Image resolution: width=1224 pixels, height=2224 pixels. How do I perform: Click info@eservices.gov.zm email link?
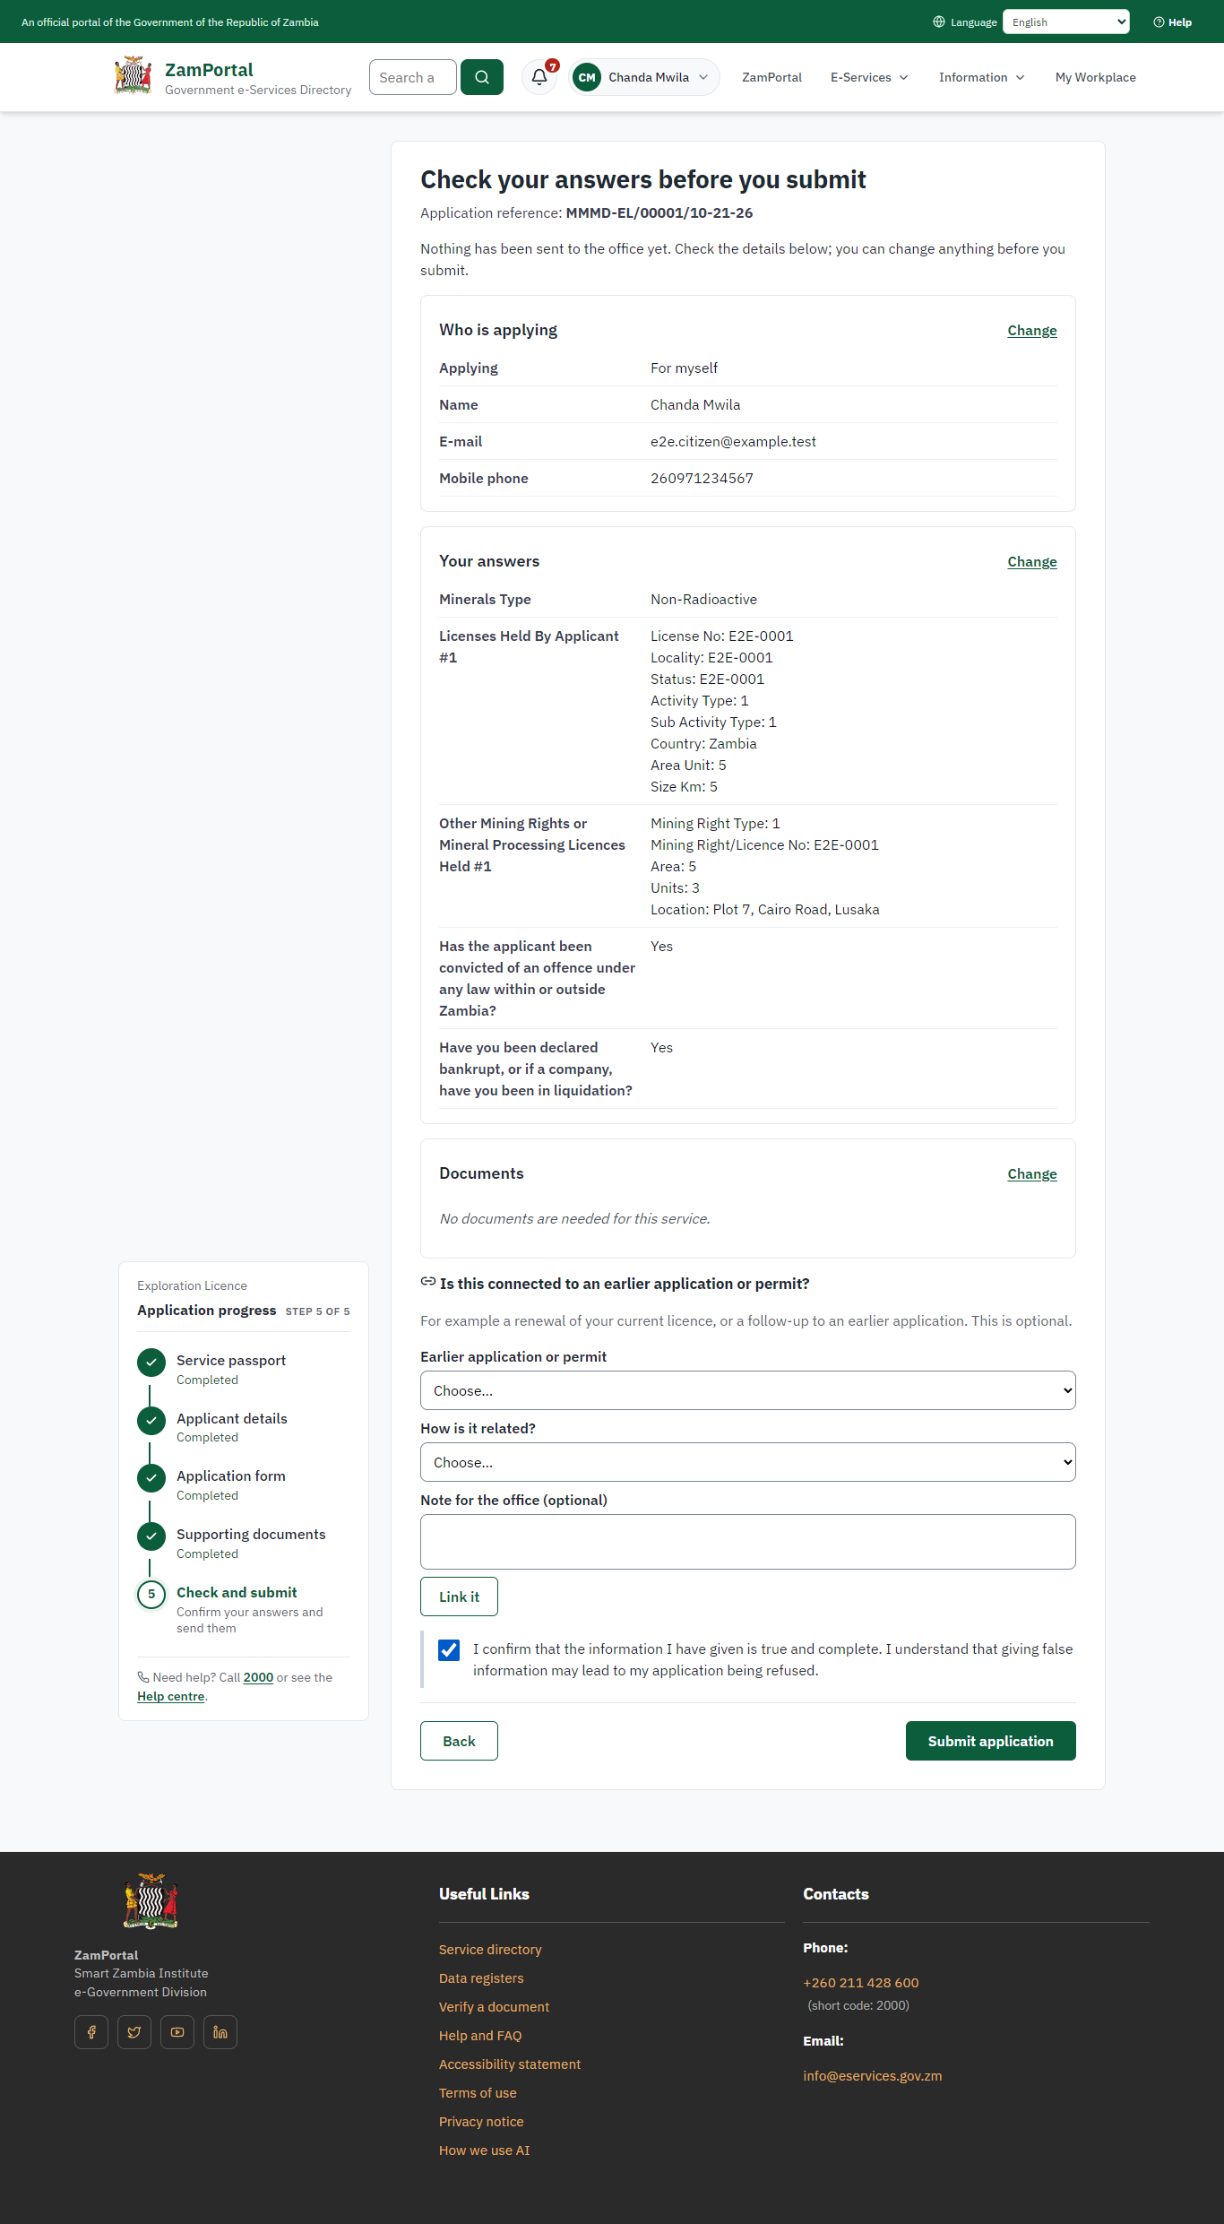pyautogui.click(x=873, y=2076)
